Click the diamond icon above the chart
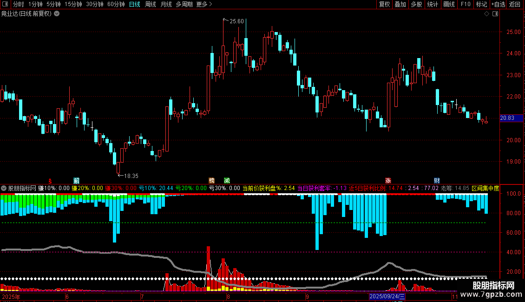 [x=487, y=13]
